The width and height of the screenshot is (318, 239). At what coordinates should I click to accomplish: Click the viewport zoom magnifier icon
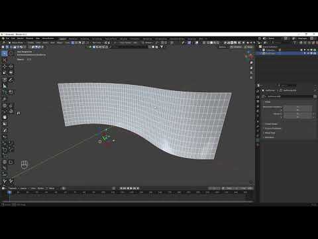coord(251,62)
